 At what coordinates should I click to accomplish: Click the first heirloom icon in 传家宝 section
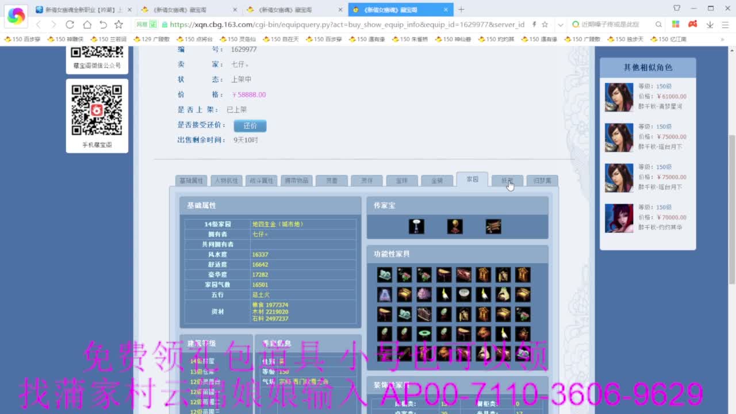416,226
